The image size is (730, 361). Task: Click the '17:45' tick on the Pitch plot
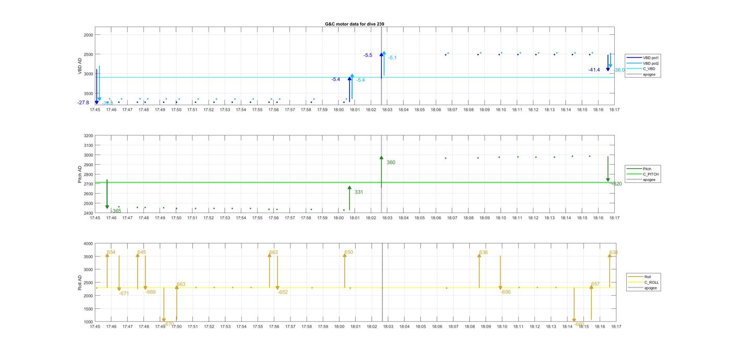point(95,218)
